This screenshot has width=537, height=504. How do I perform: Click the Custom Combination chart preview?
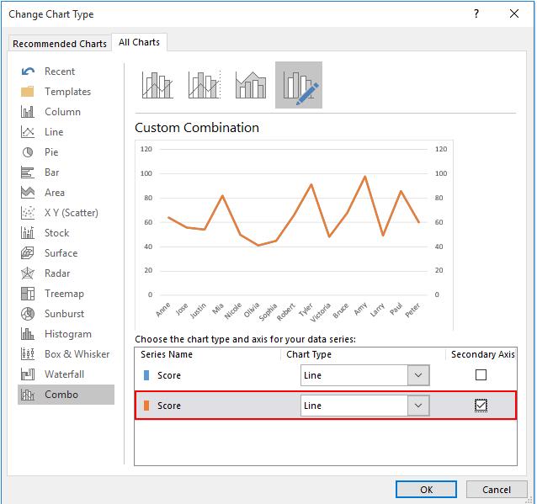pos(295,235)
